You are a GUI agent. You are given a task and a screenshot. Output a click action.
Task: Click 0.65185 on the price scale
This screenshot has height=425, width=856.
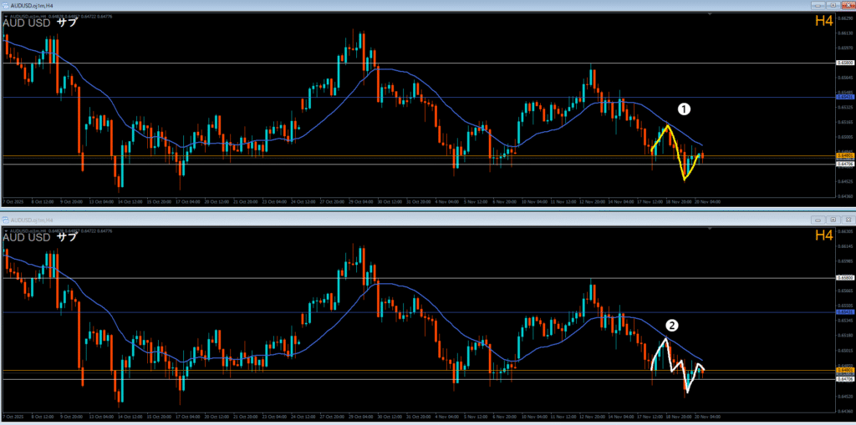tap(844, 336)
